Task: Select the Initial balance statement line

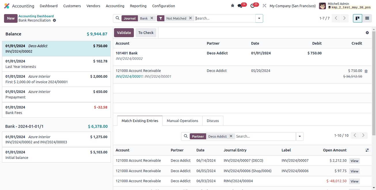Action: coord(56,155)
